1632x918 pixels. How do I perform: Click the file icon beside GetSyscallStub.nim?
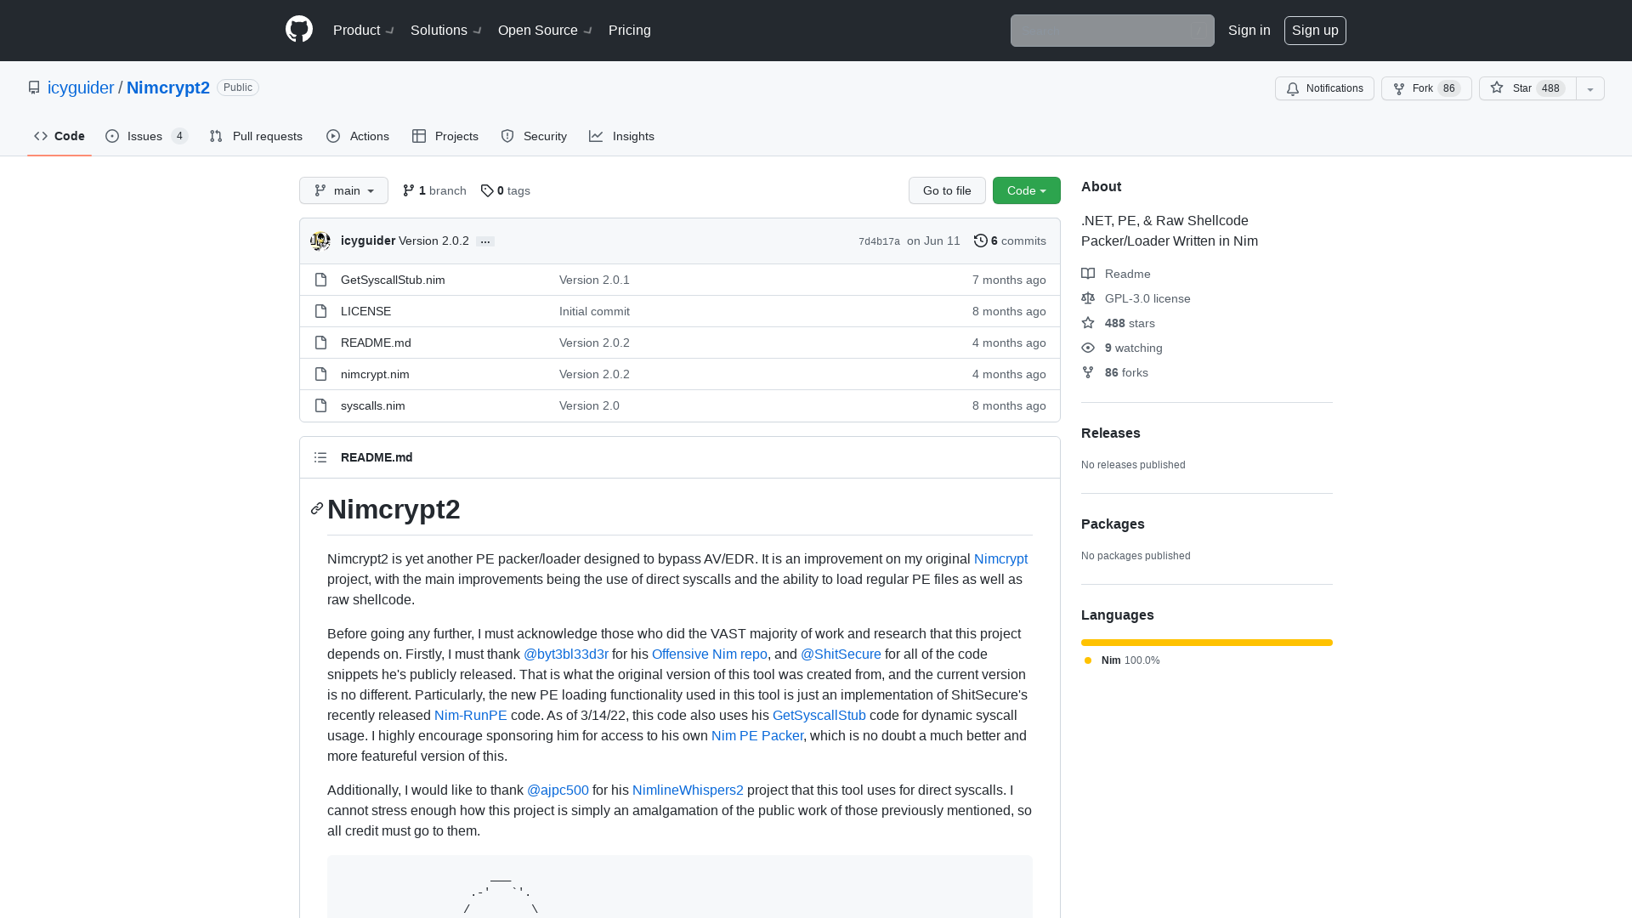pos(320,280)
